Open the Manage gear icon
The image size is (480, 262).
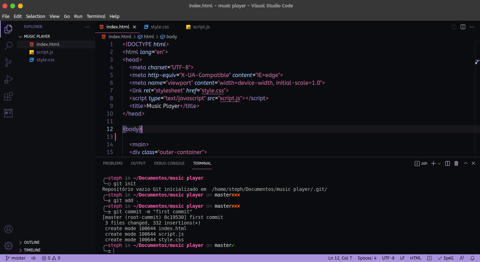tap(8, 246)
